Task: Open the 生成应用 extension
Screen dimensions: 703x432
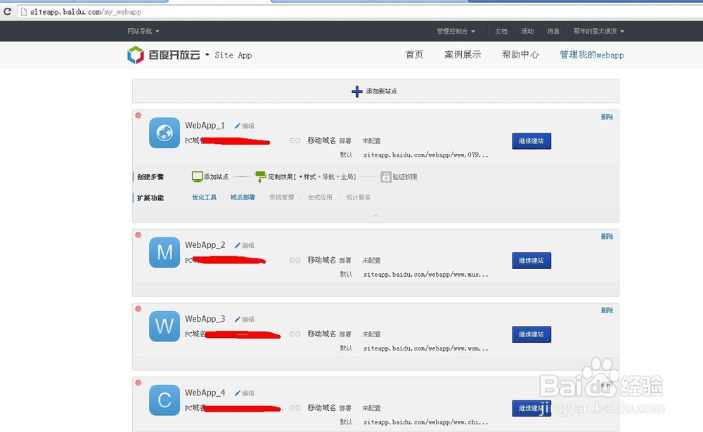Action: pos(320,197)
